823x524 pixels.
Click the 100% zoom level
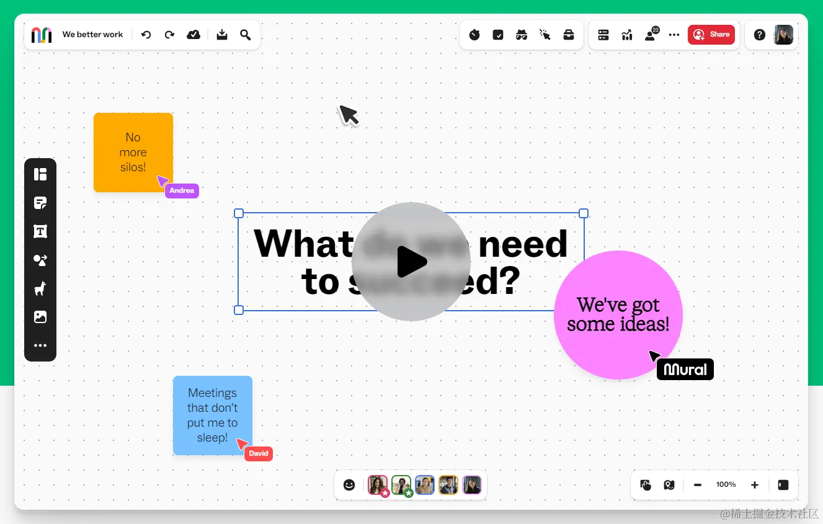726,484
